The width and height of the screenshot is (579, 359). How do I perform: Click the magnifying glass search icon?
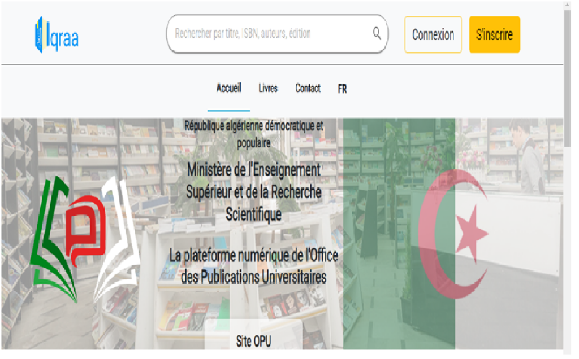tap(377, 33)
